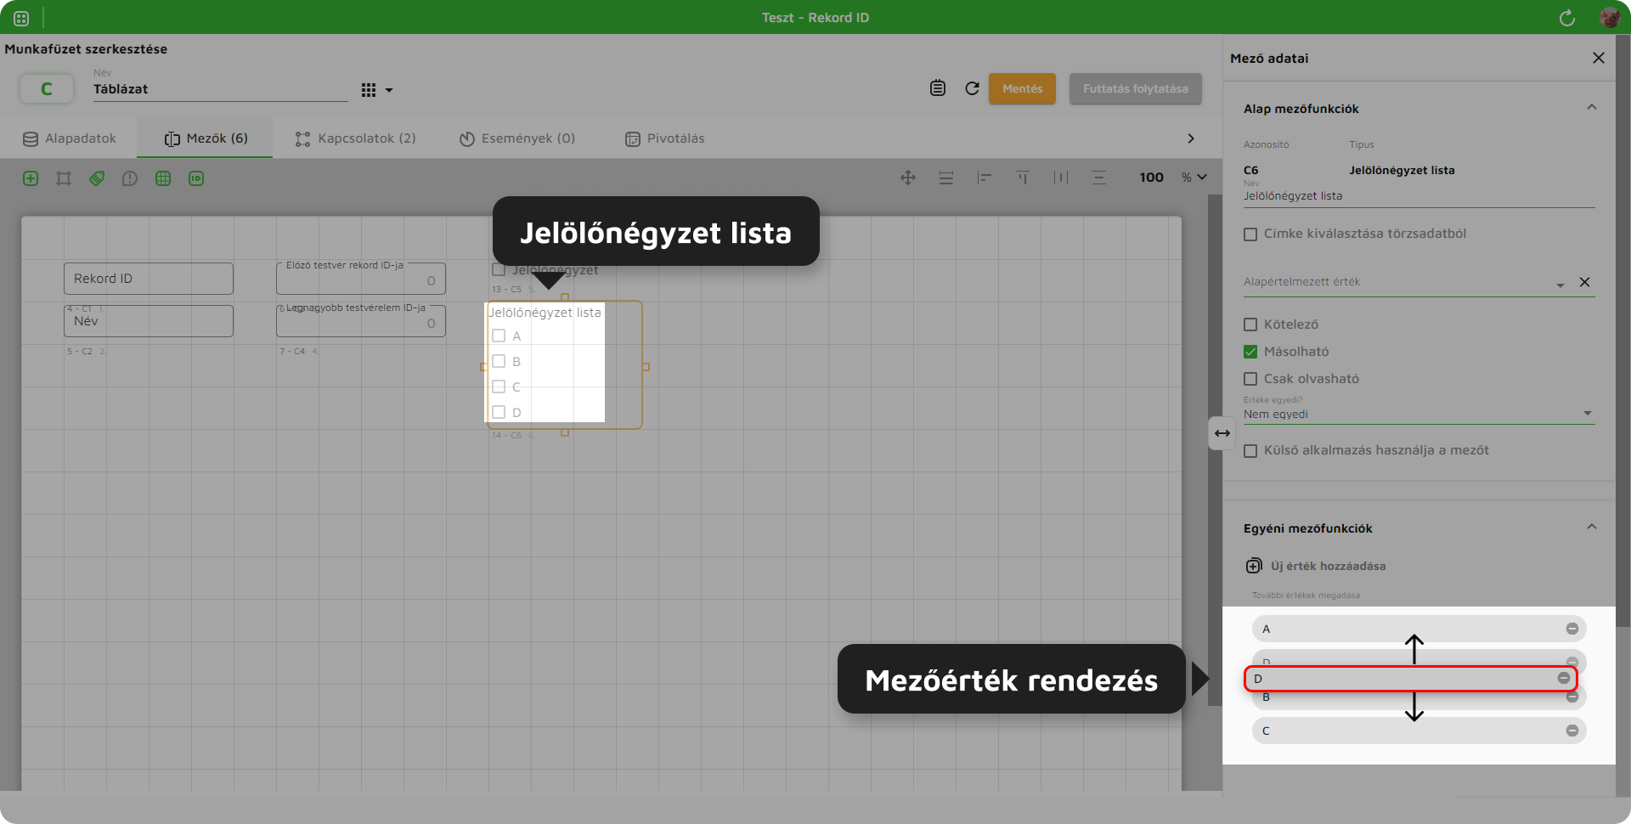This screenshot has height=824, width=1631.
Task: Click the four-arrow move tool icon
Action: tap(908, 178)
